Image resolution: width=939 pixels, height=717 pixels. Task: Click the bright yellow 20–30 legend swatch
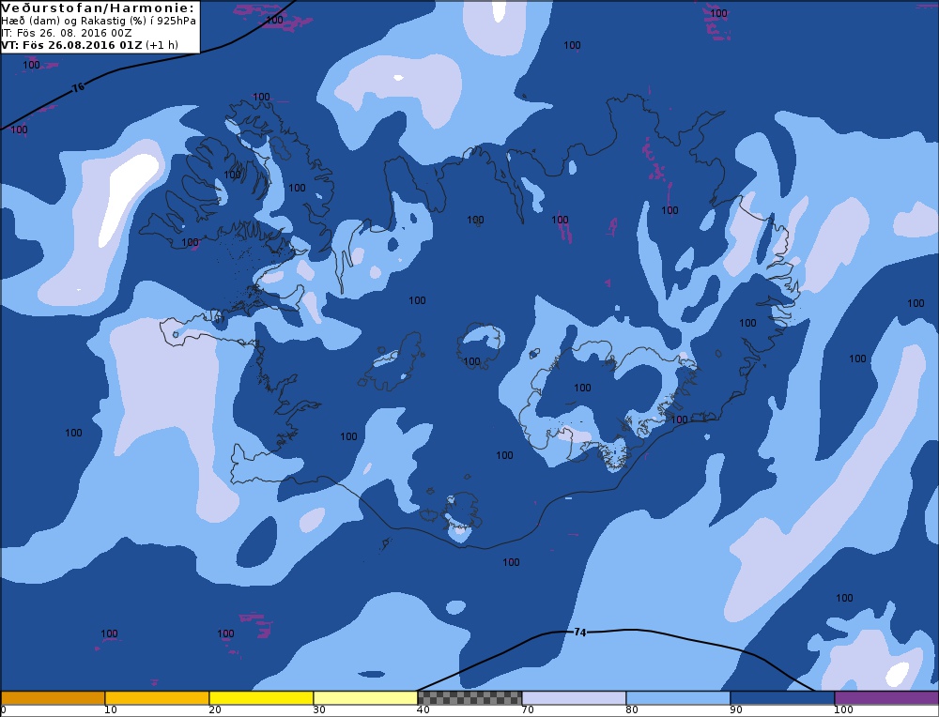click(261, 698)
